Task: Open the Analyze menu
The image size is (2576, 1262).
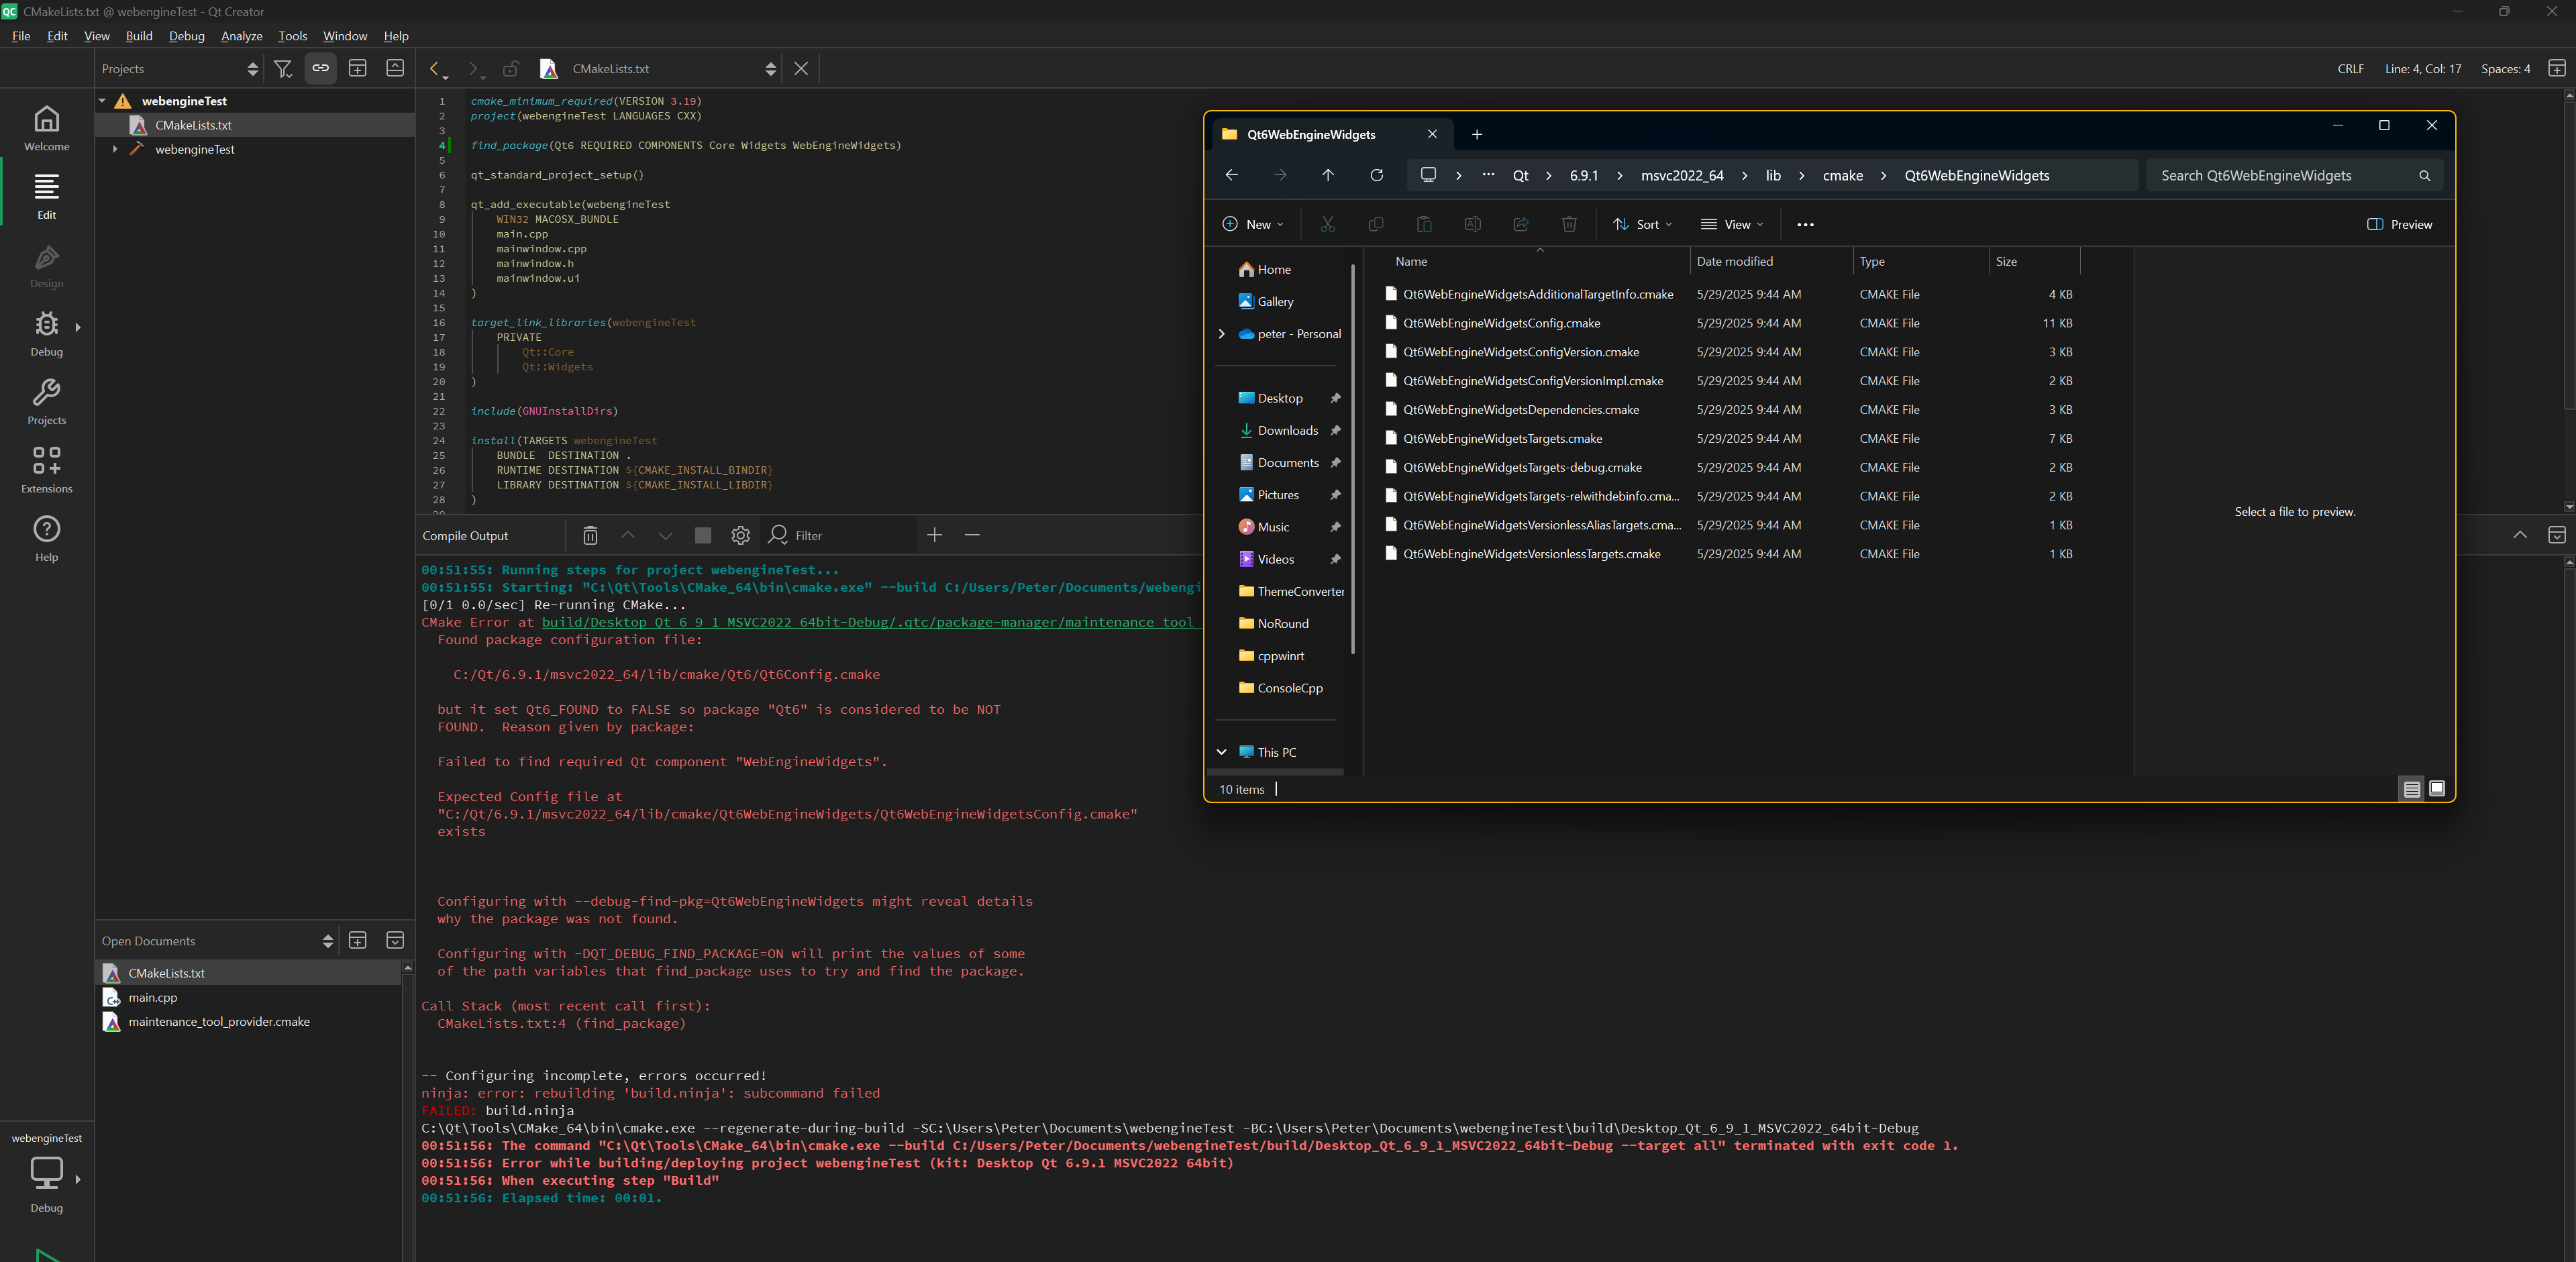Action: 241,36
